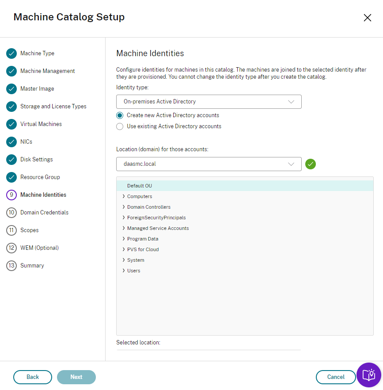This screenshot has width=383, height=390.
Task: Select the Default OU tree item
Action: click(x=140, y=186)
